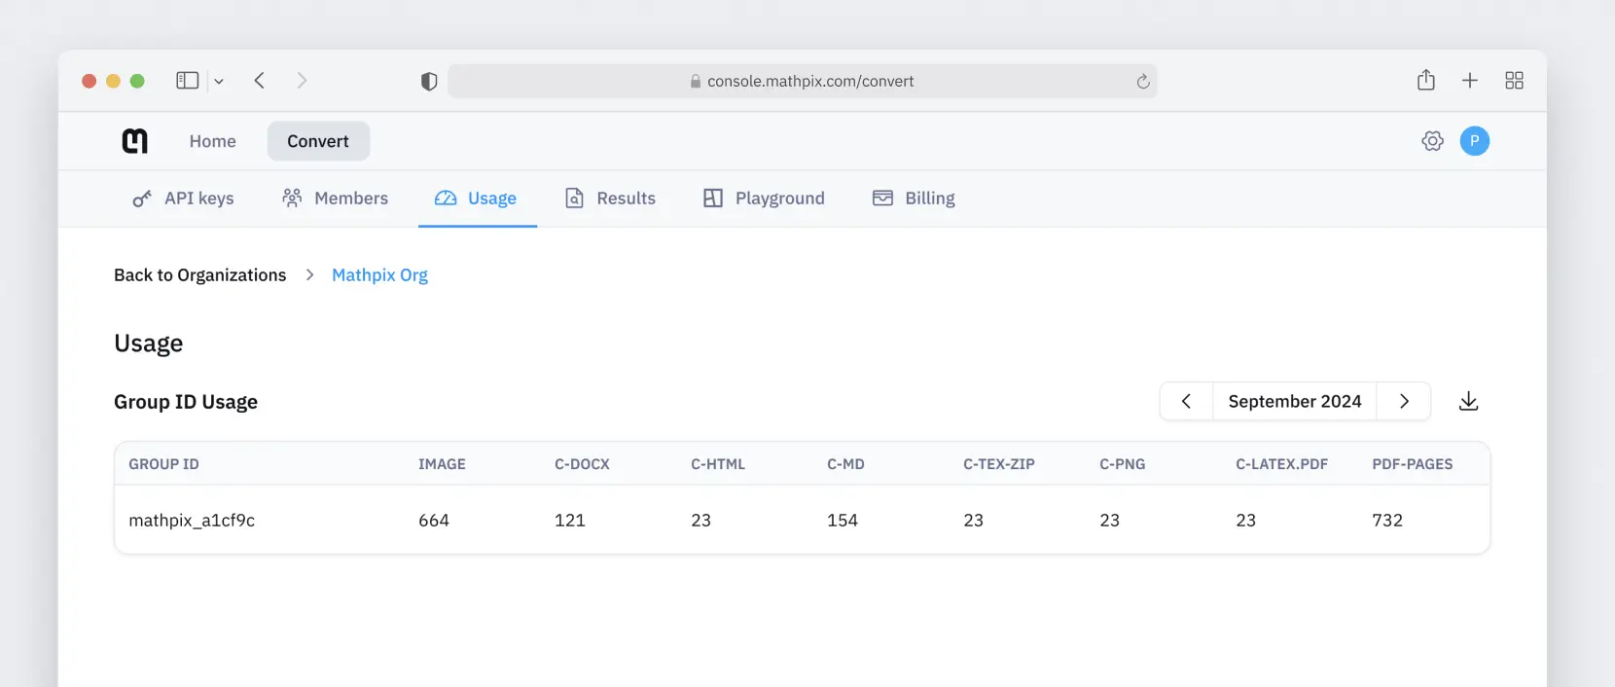Go back with Safari back arrow
1615x687 pixels.
coord(260,81)
